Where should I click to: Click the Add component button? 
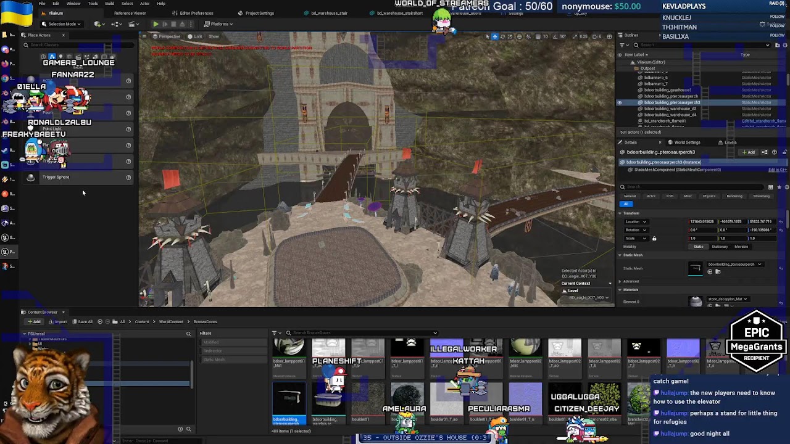pos(749,152)
